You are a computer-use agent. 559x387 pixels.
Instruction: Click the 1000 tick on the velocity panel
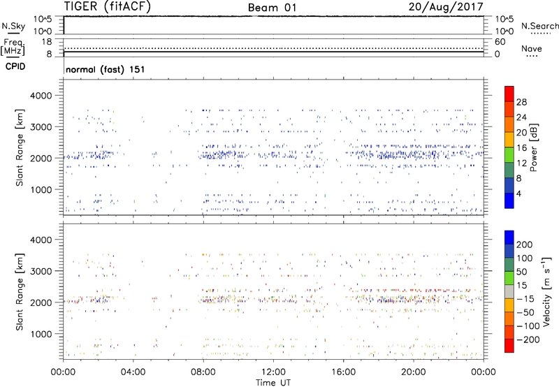coord(41,334)
